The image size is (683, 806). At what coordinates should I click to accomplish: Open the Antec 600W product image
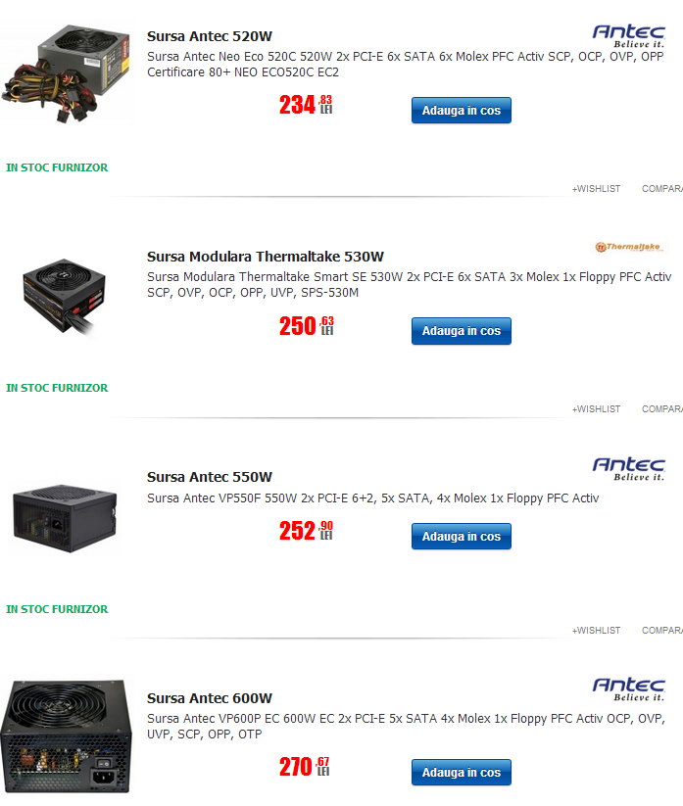point(66,736)
